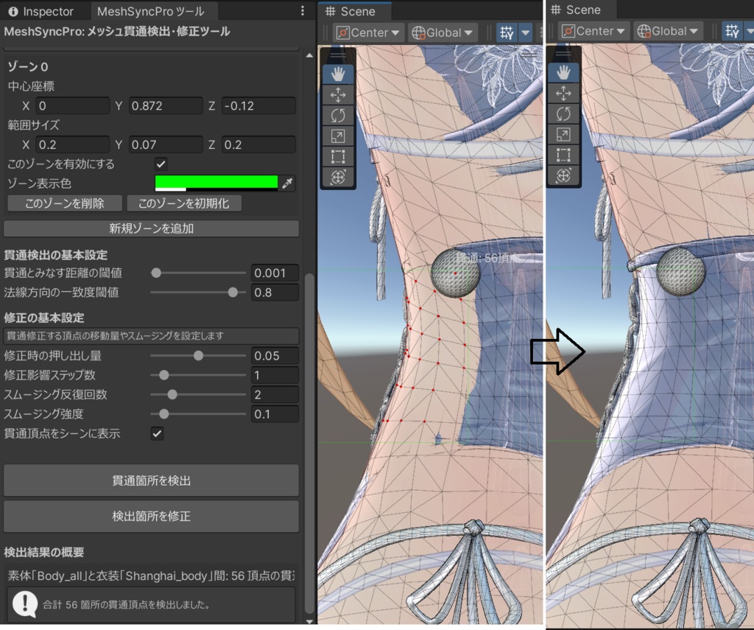Disable 貫通頂点をシーンに表示
The width and height of the screenshot is (754, 630).
tap(157, 433)
